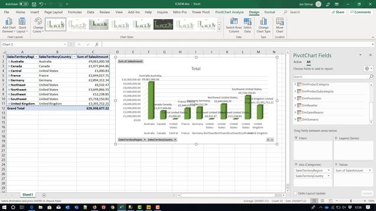Click the Undo icon
The width and height of the screenshot is (376, 211).
[41, 4]
